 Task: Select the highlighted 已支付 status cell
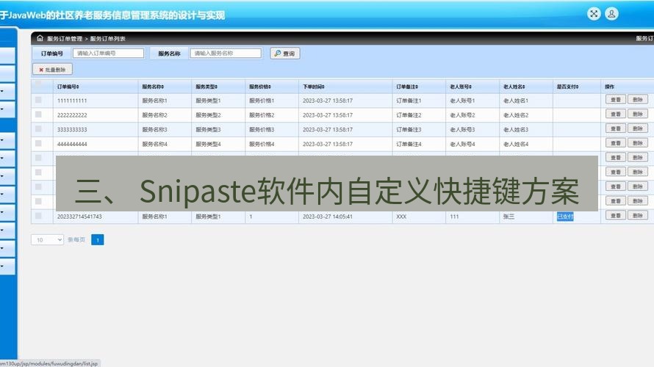[565, 217]
